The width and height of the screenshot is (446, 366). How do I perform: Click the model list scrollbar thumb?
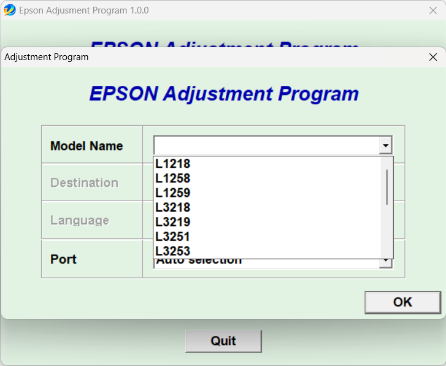coord(386,186)
